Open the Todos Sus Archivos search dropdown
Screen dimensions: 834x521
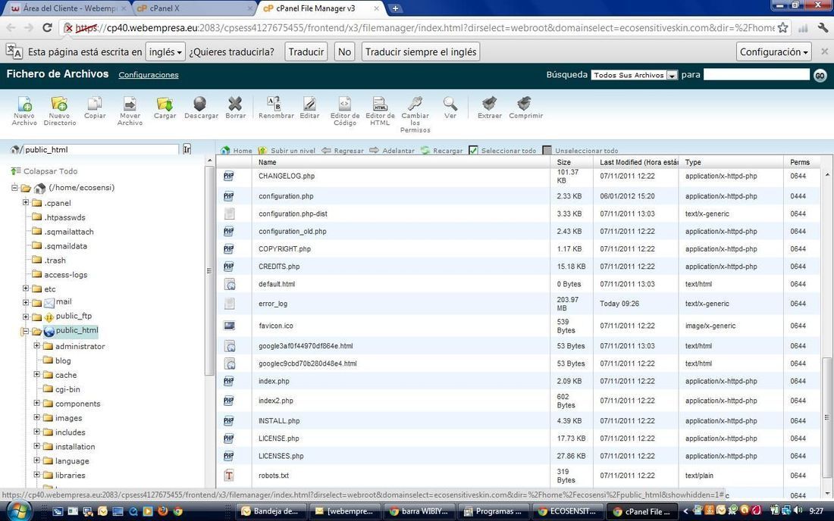634,75
